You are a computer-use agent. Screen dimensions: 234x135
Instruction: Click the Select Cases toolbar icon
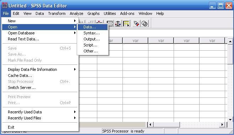pos(126,23)
